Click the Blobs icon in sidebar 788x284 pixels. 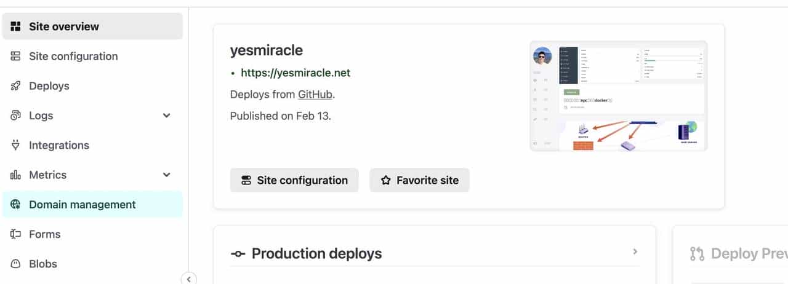tap(16, 264)
